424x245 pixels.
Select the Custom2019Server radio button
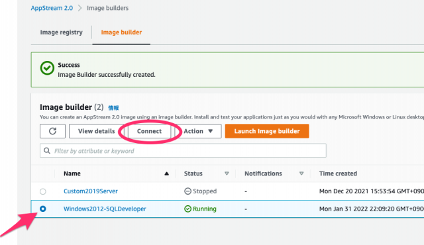pyautogui.click(x=42, y=191)
